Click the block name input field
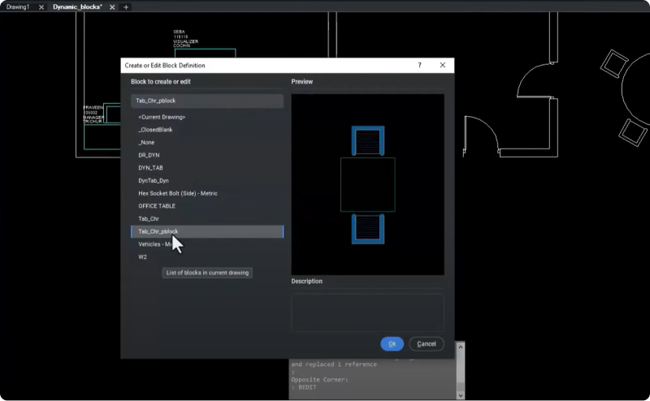650x401 pixels. (207, 101)
